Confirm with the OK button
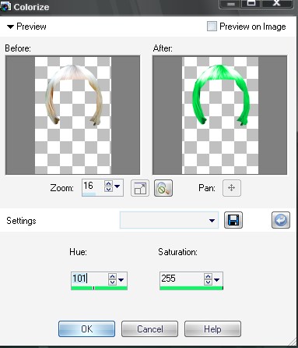 pos(86,329)
